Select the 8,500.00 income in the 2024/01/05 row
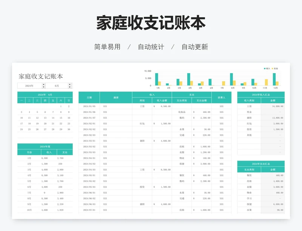The height and width of the screenshot is (231, 302). [x=162, y=106]
